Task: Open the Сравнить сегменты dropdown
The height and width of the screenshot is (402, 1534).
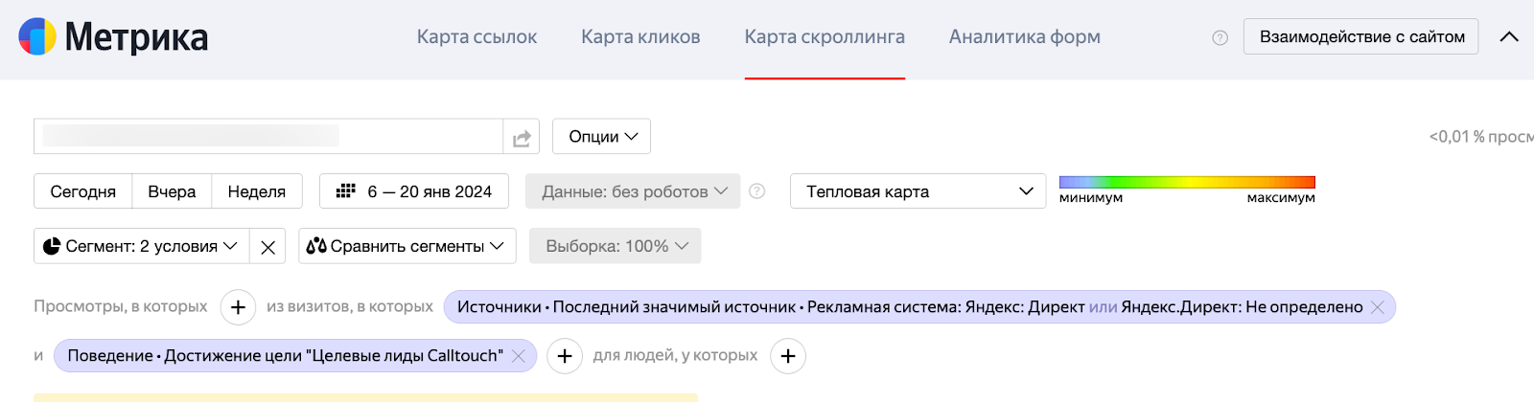Action: (x=407, y=246)
